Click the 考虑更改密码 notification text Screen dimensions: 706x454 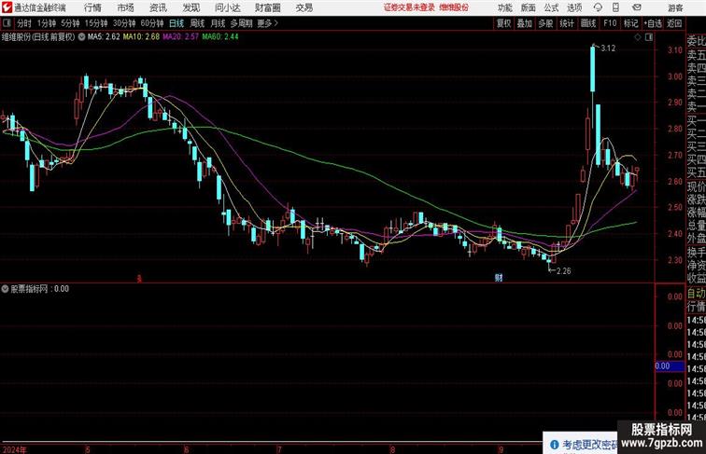tap(590, 445)
